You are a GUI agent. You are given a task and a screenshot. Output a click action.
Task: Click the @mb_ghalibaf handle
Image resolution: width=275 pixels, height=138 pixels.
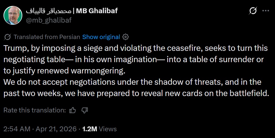coord(49,20)
